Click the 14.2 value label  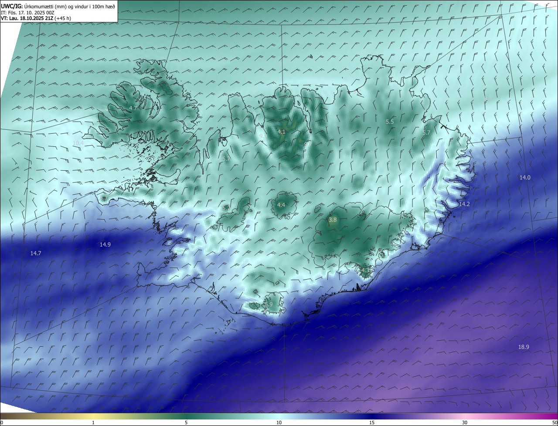tap(464, 204)
